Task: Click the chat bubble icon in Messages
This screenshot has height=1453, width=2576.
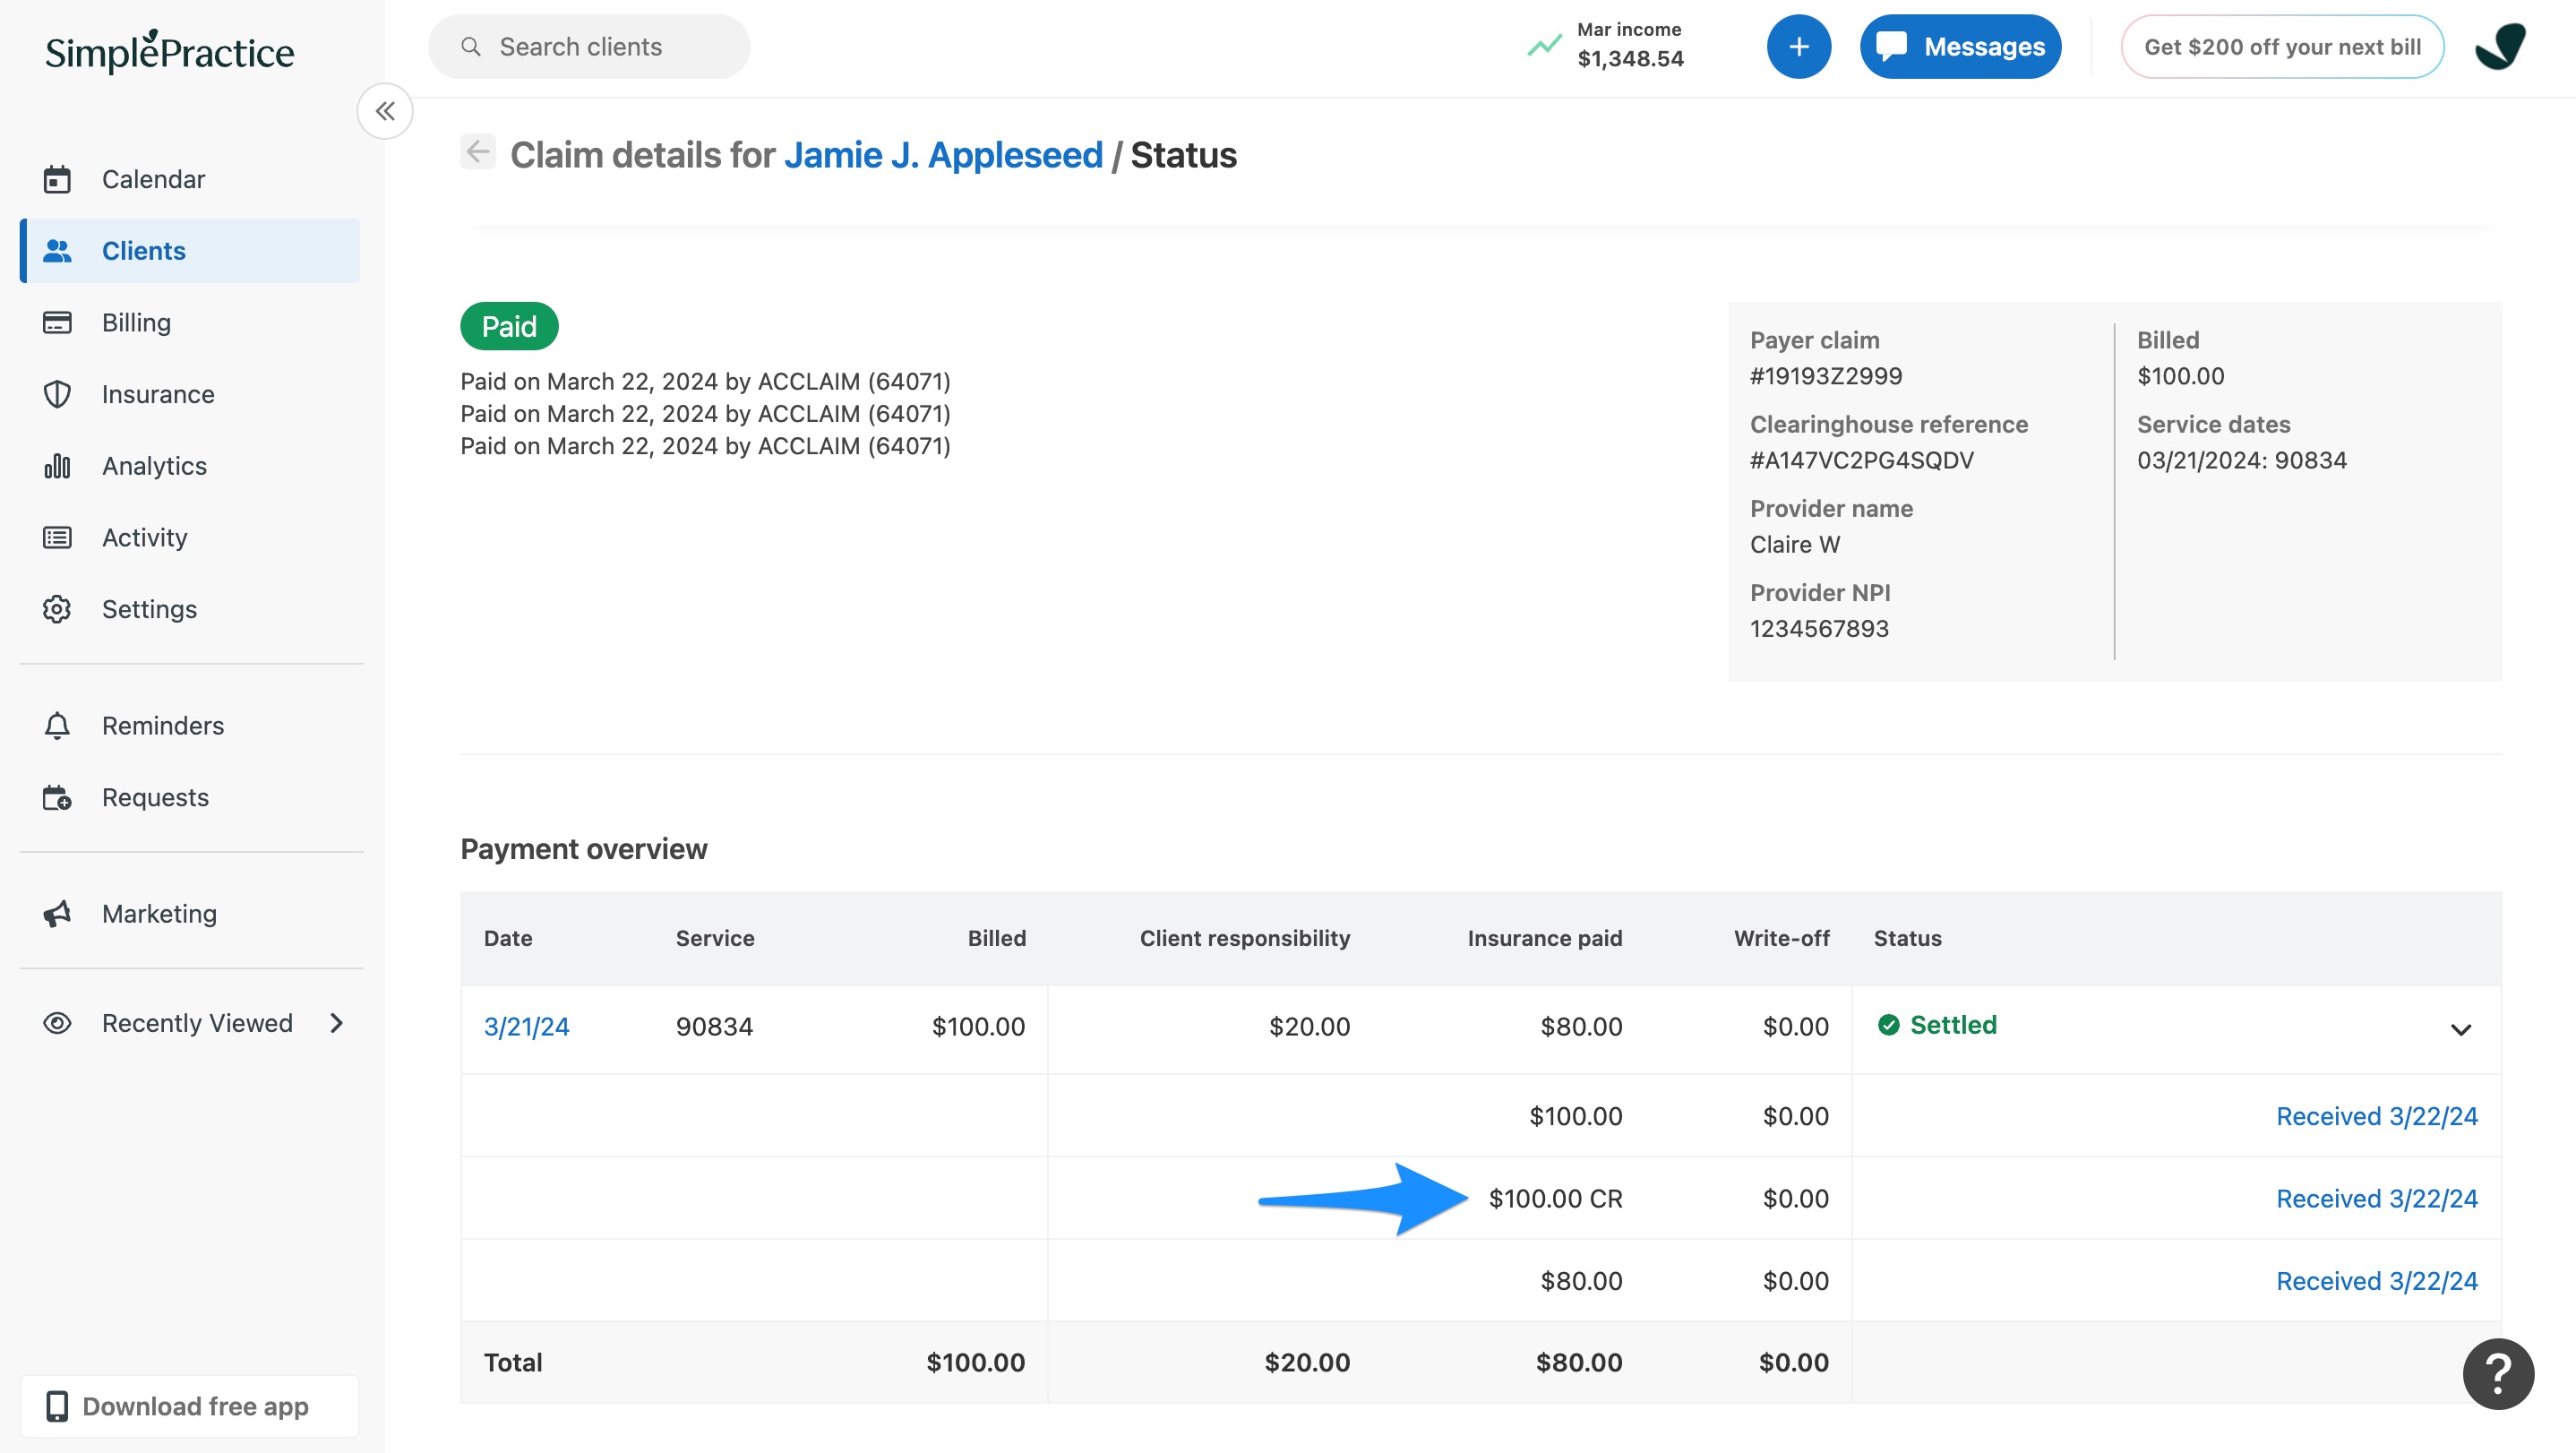Action: 1891,46
